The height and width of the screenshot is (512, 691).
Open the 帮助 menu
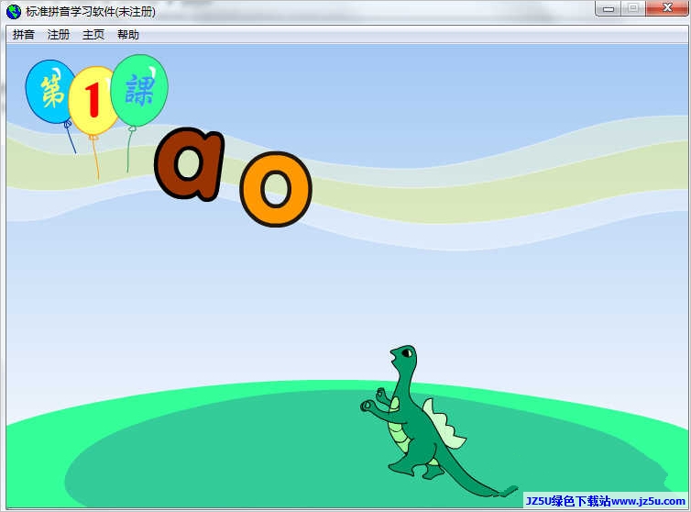127,35
